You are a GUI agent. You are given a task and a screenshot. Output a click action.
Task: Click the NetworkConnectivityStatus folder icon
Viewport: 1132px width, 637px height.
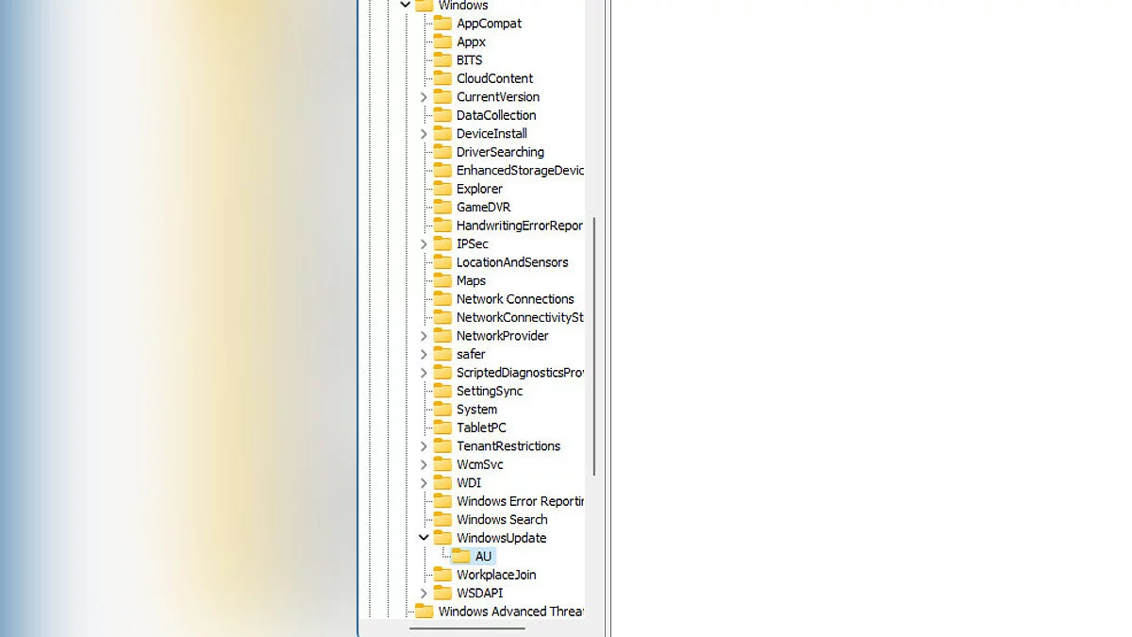click(x=442, y=318)
